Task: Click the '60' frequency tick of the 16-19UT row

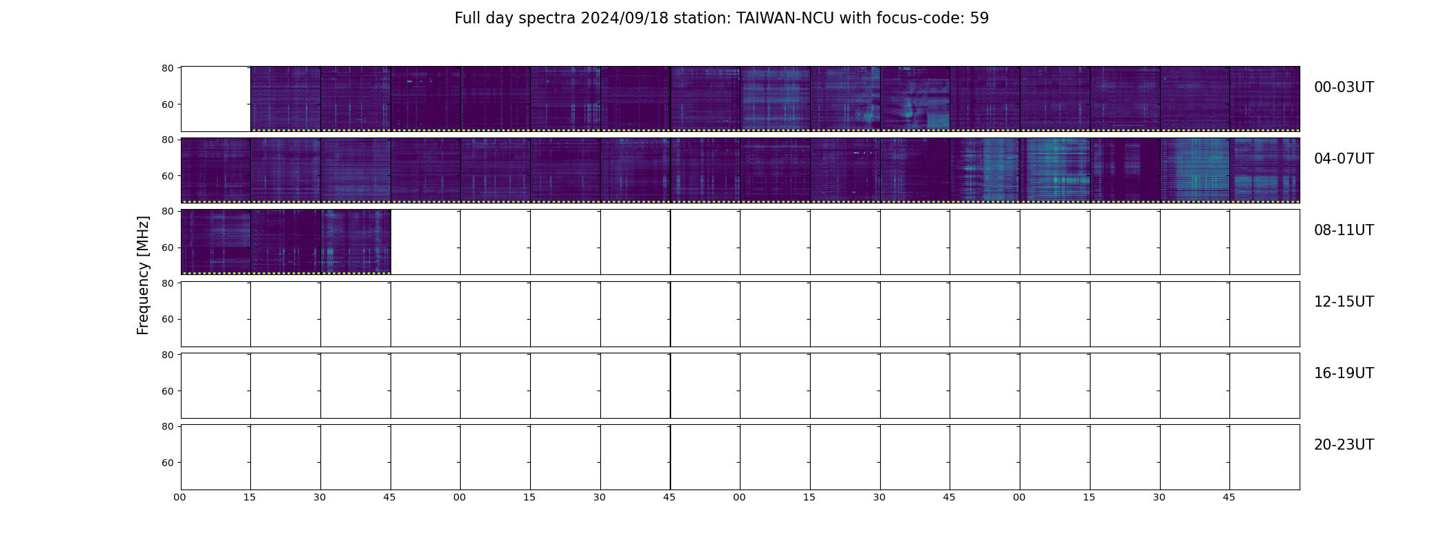Action: (167, 391)
